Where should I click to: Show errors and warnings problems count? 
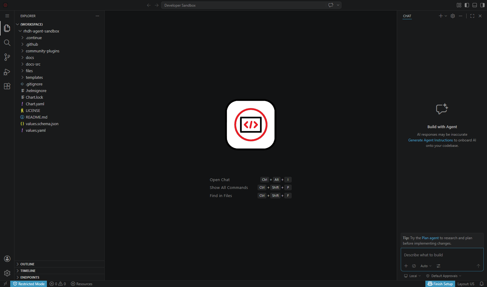point(58,284)
